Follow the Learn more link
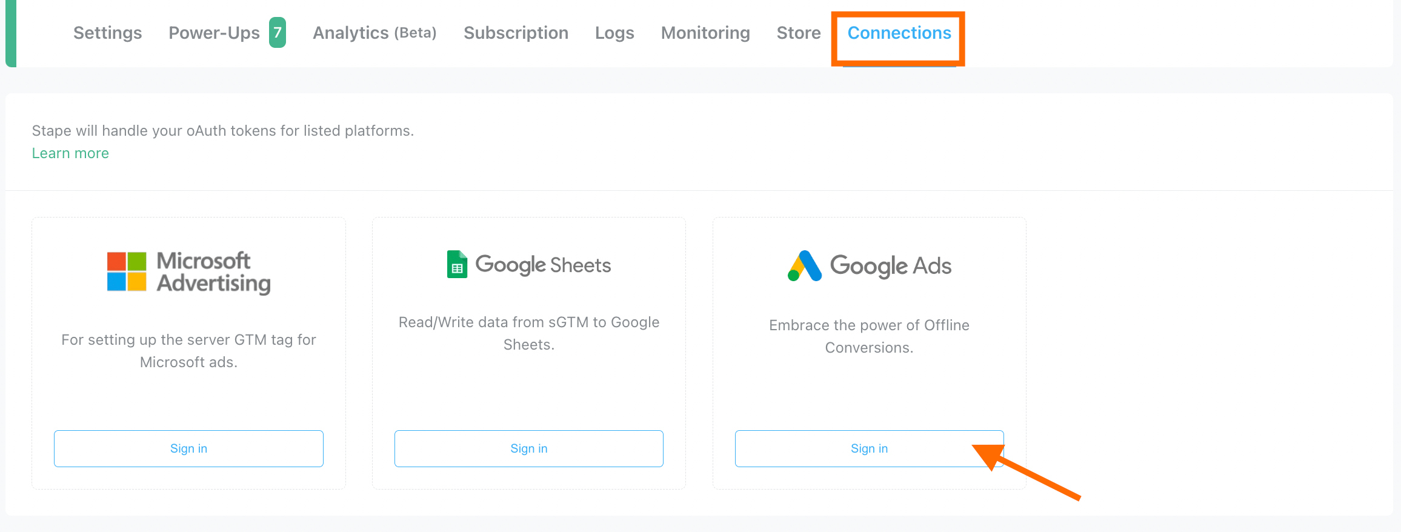Viewport: 1401px width, 532px height. point(70,153)
